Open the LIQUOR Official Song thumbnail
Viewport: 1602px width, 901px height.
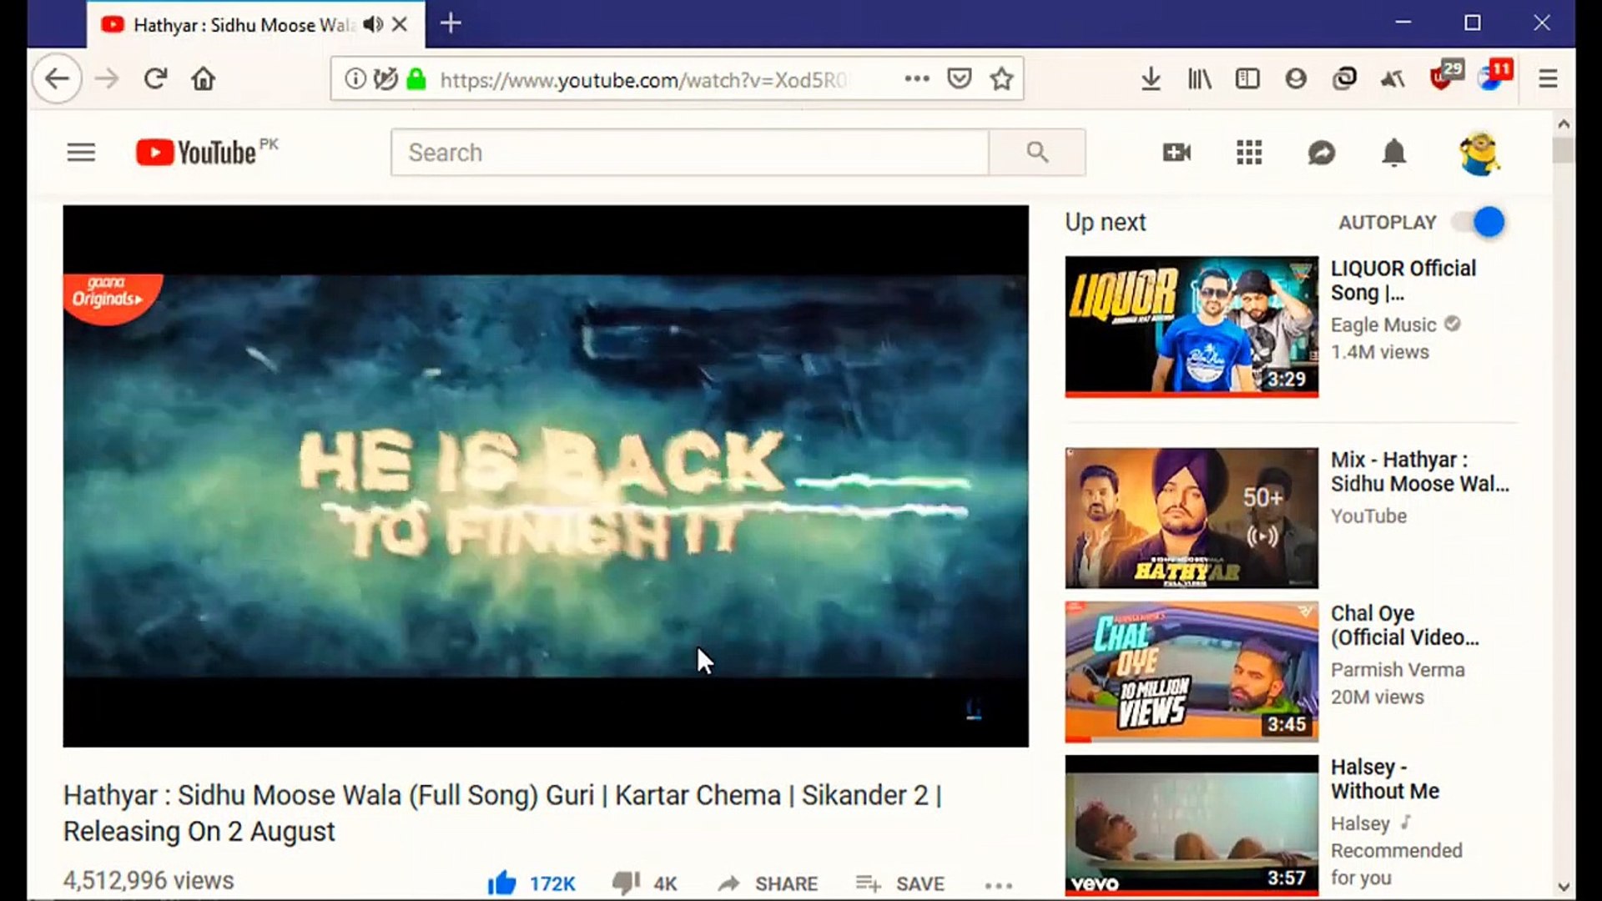(1191, 327)
